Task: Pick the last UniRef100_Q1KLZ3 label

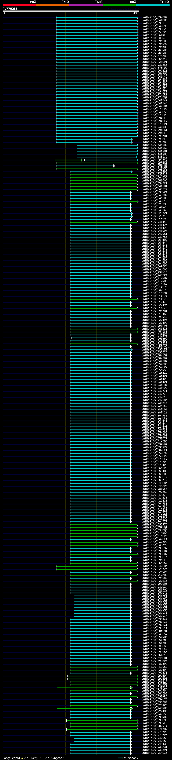Action: pos(154,753)
